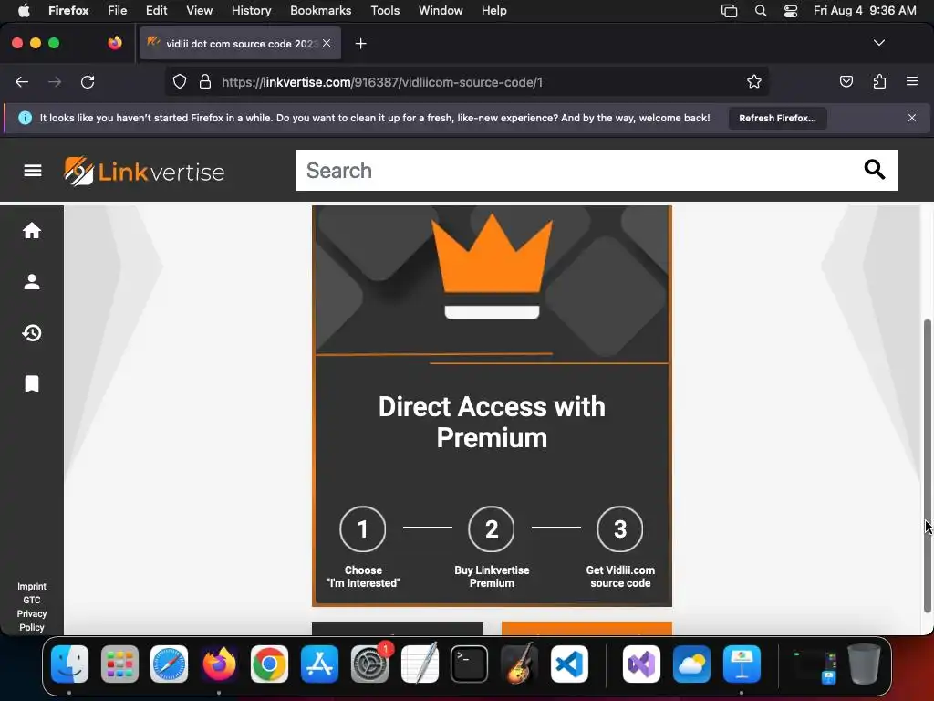This screenshot has height=701, width=934.
Task: Click the search magnifier icon
Action: [874, 170]
